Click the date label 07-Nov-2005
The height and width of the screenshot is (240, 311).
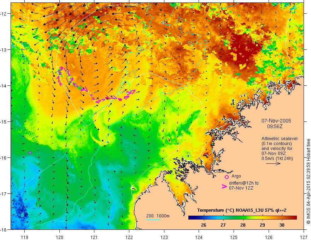coord(276,121)
